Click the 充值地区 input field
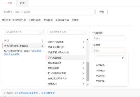The height and width of the screenshot is (97, 140). [x=108, y=38]
